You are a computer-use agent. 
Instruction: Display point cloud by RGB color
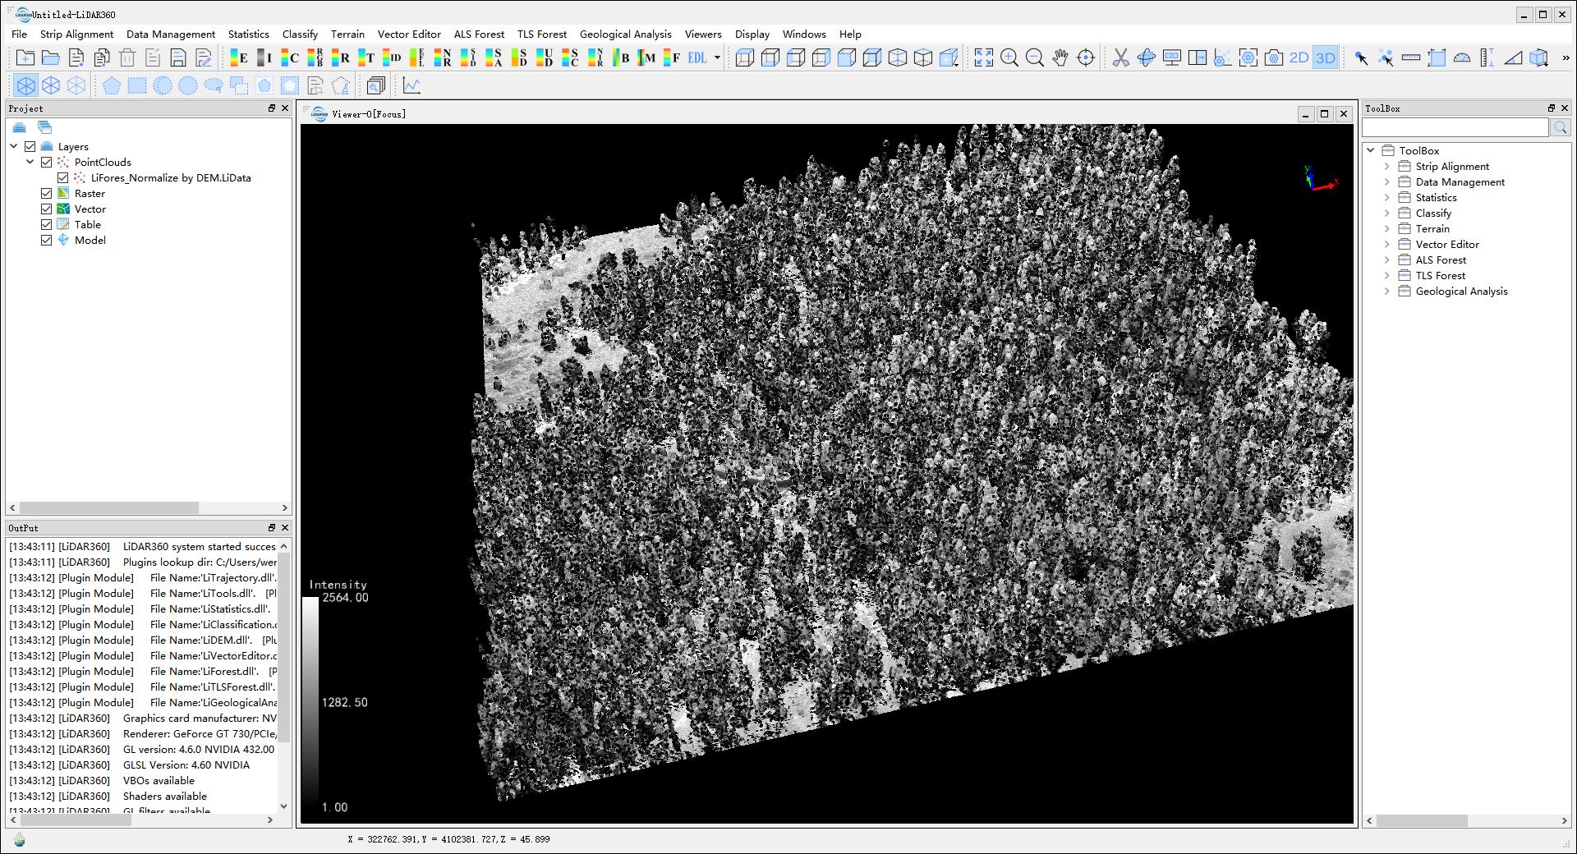tap(315, 57)
